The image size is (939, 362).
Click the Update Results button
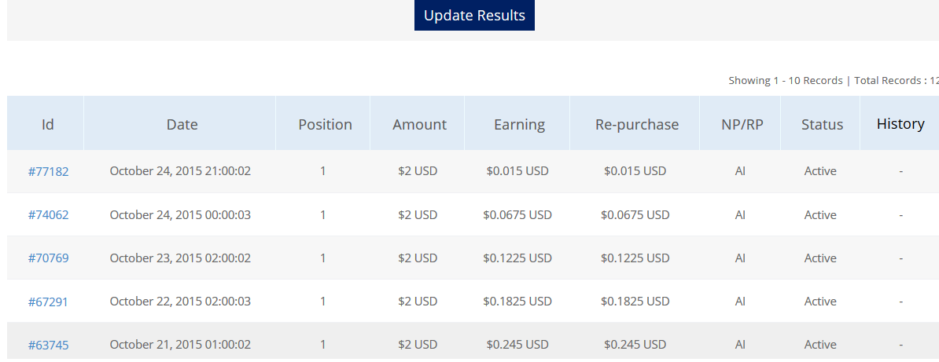point(474,16)
